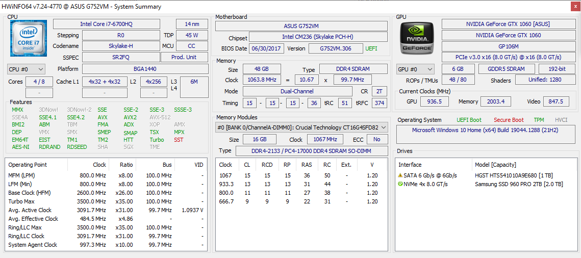Click the UEFI Boot status label
Image resolution: width=581 pixels, height=258 pixels.
coord(469,120)
